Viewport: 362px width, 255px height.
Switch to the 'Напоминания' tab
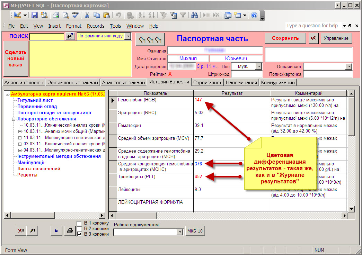[241, 83]
